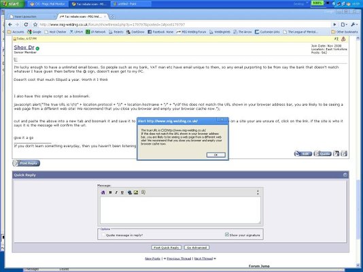This screenshot has height=272, width=363.
Task: Enable 'Quote message in reply?' checkbox
Action: (103, 235)
